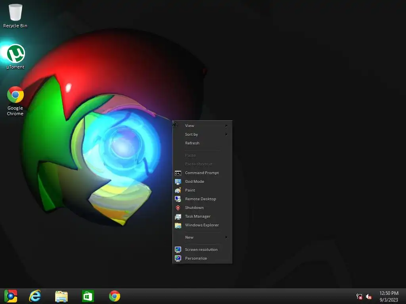Expand the View submenu arrow

226,126
